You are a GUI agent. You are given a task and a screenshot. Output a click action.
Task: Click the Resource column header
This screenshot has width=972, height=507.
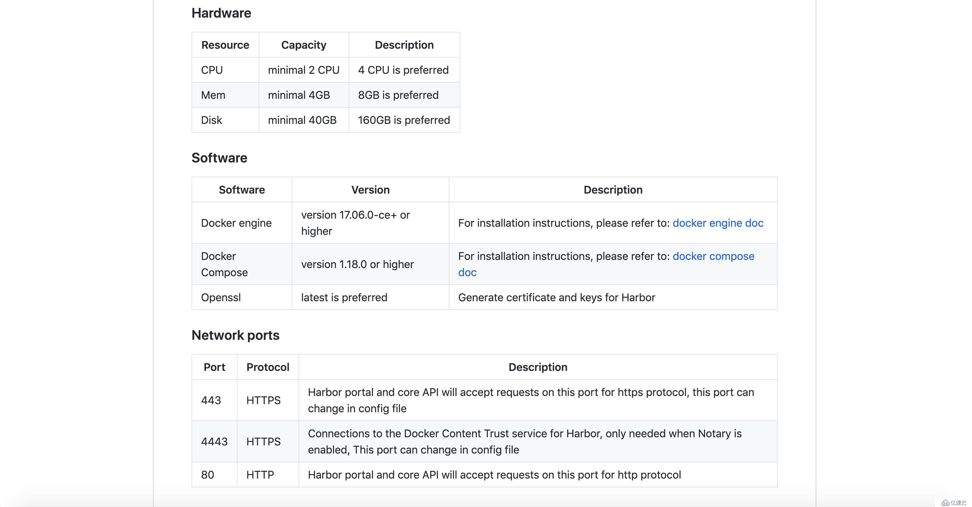225,45
